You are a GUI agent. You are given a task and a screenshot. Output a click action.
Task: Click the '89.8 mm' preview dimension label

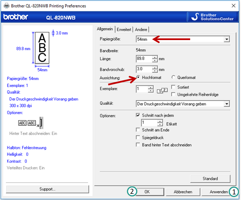point(23,49)
